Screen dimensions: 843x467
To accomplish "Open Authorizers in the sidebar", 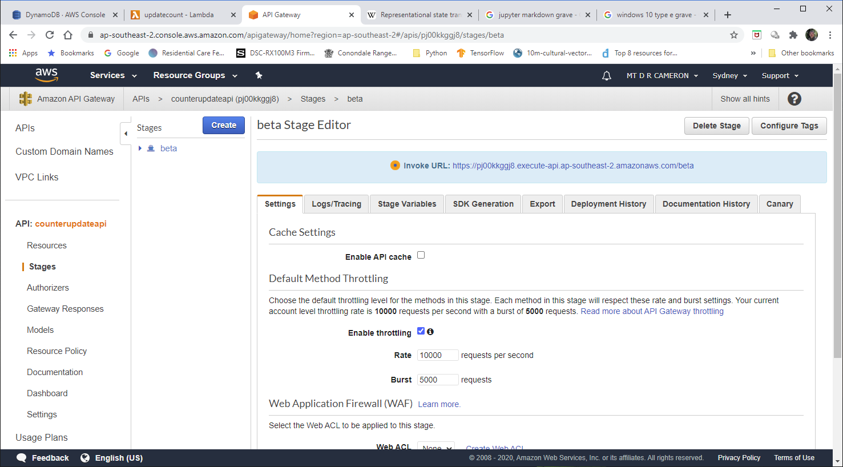I will (x=48, y=288).
